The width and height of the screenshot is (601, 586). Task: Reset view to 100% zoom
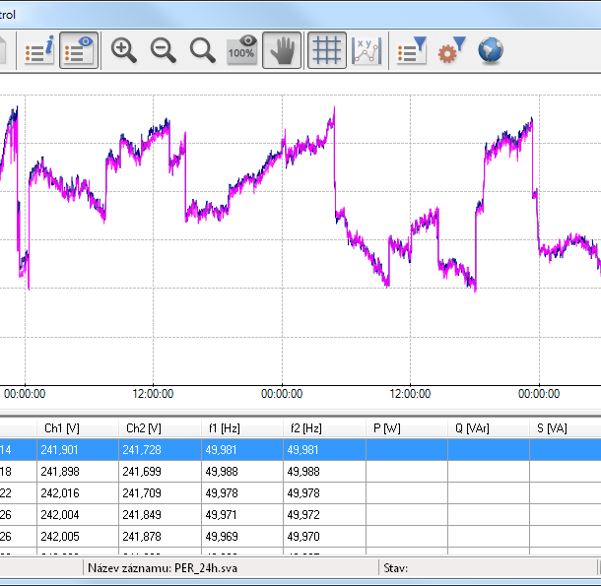pos(241,50)
